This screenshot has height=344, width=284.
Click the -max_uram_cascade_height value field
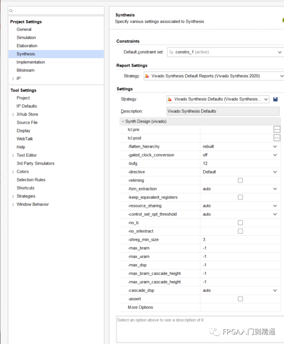240,282
